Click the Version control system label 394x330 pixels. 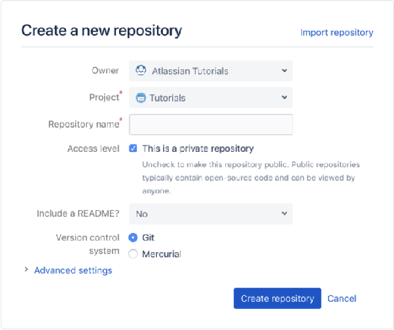pos(88,244)
